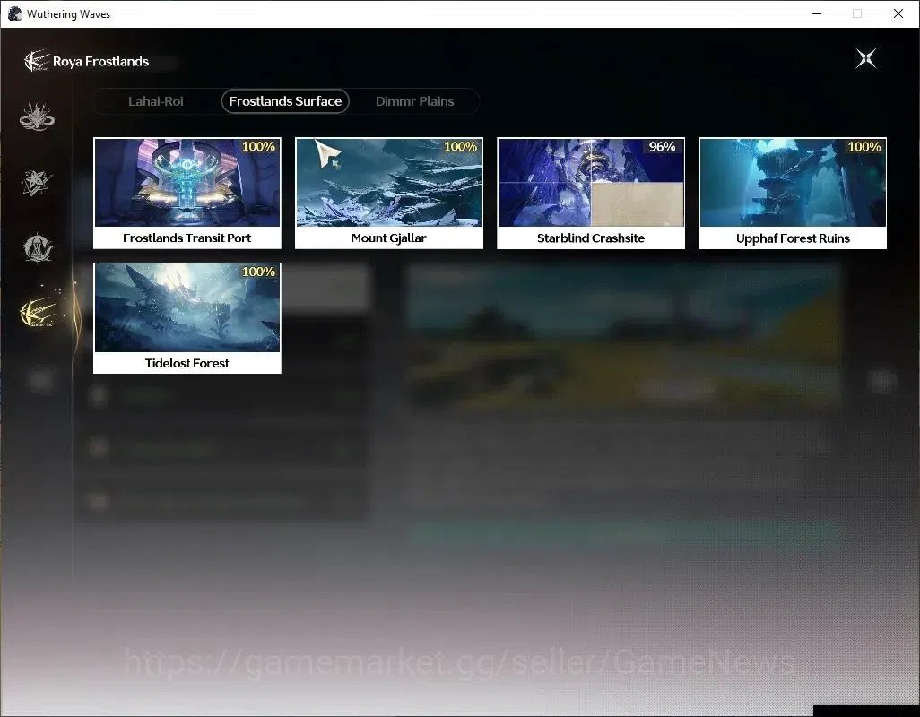Close the Roya Frostlands panel with the X icon
This screenshot has width=920, height=717.
(865, 58)
